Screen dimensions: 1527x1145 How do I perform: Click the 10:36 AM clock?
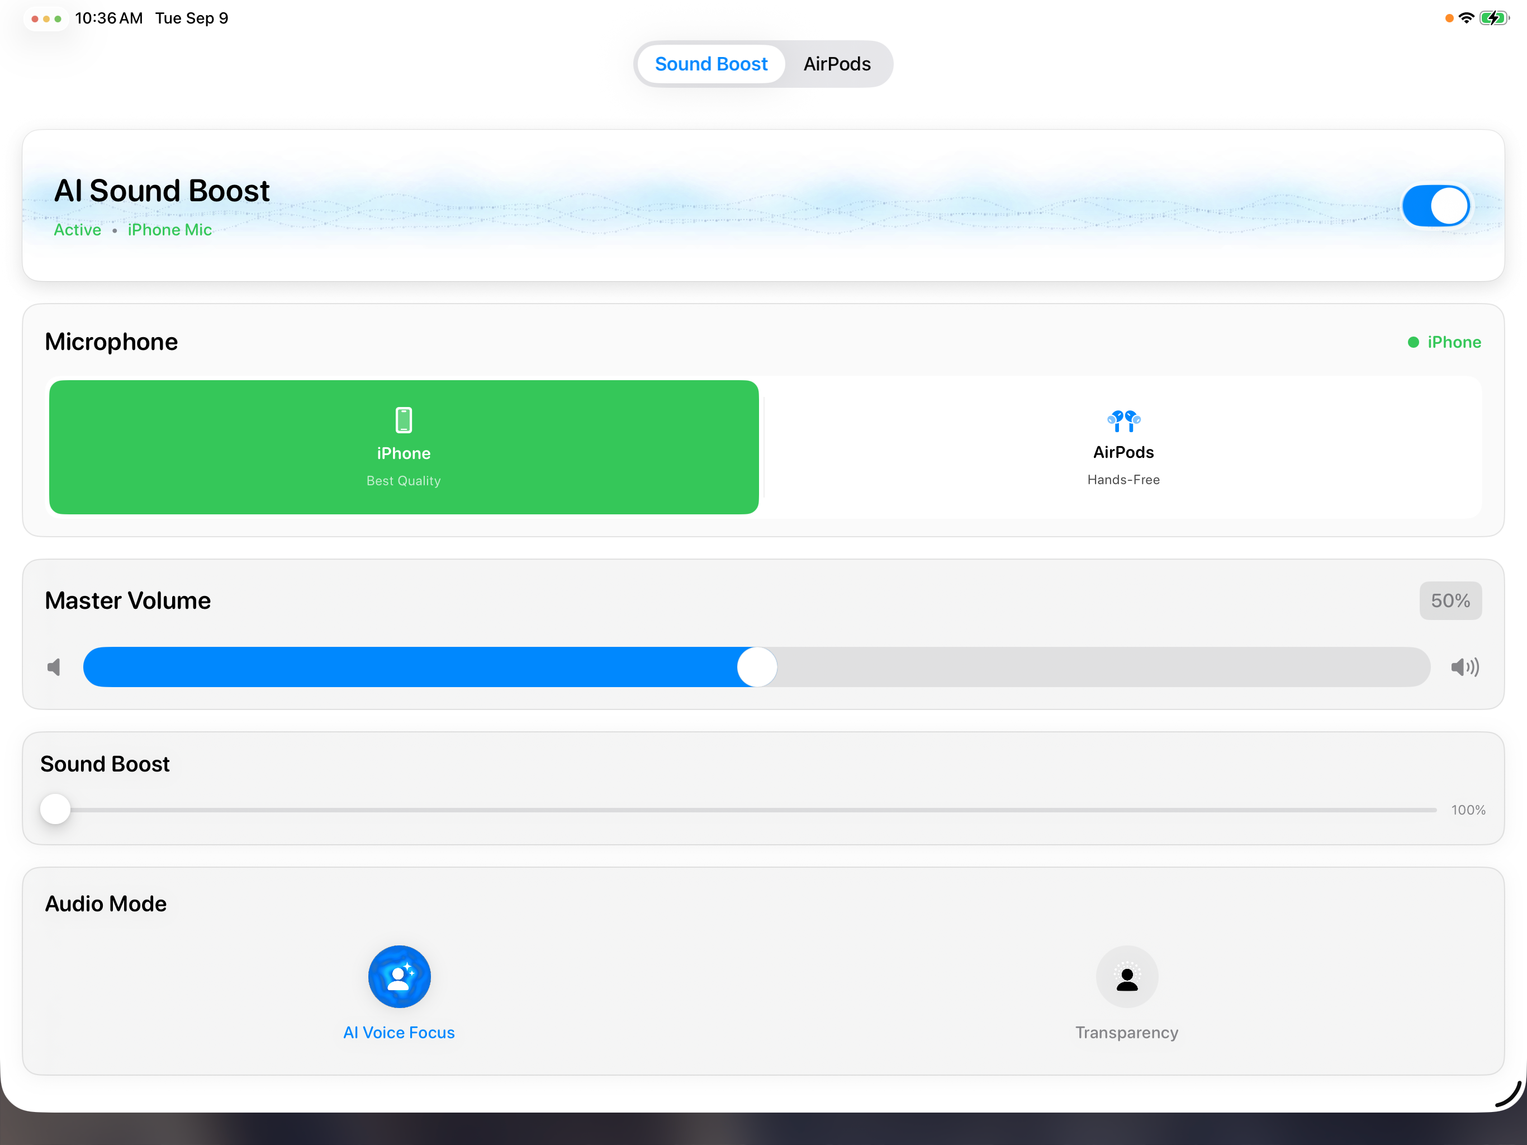108,18
